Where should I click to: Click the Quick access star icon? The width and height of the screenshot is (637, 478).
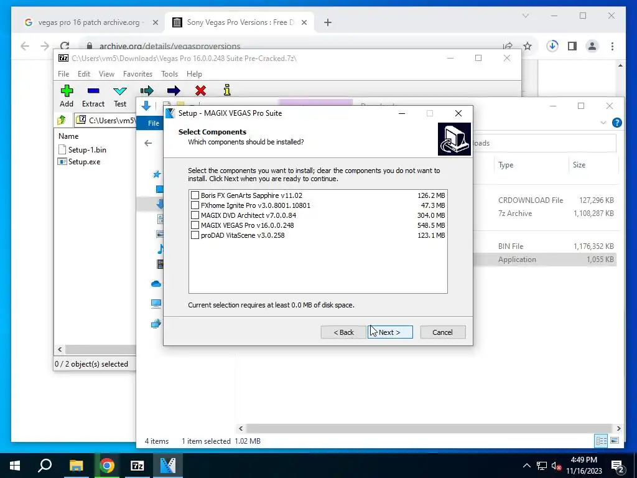[157, 174]
